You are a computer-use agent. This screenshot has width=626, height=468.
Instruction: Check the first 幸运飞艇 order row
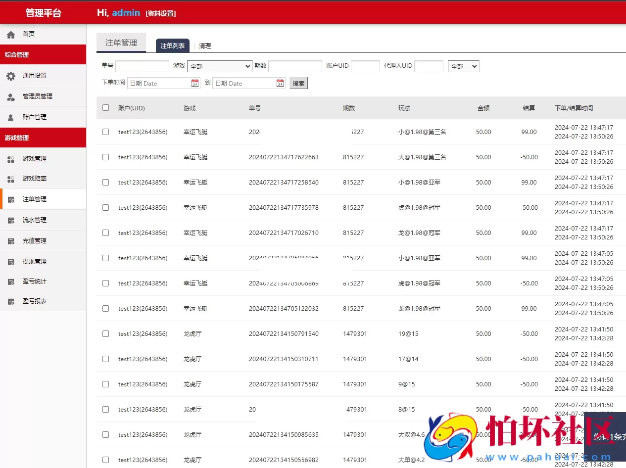tap(105, 132)
